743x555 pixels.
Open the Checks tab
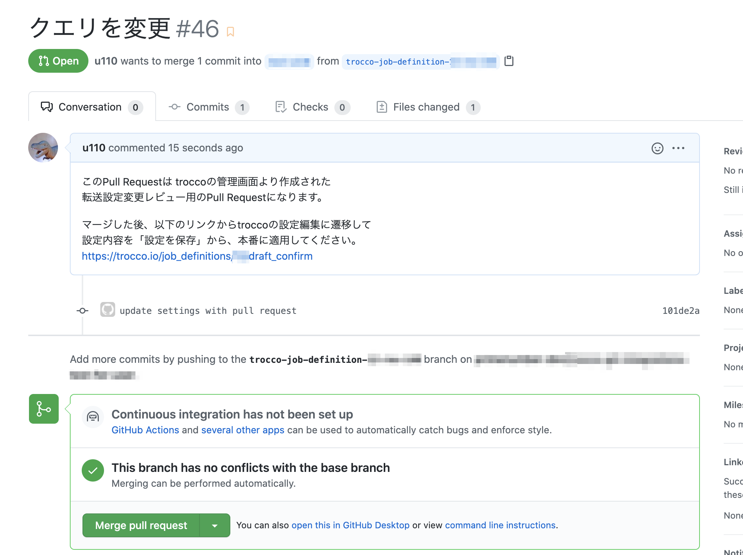point(311,107)
